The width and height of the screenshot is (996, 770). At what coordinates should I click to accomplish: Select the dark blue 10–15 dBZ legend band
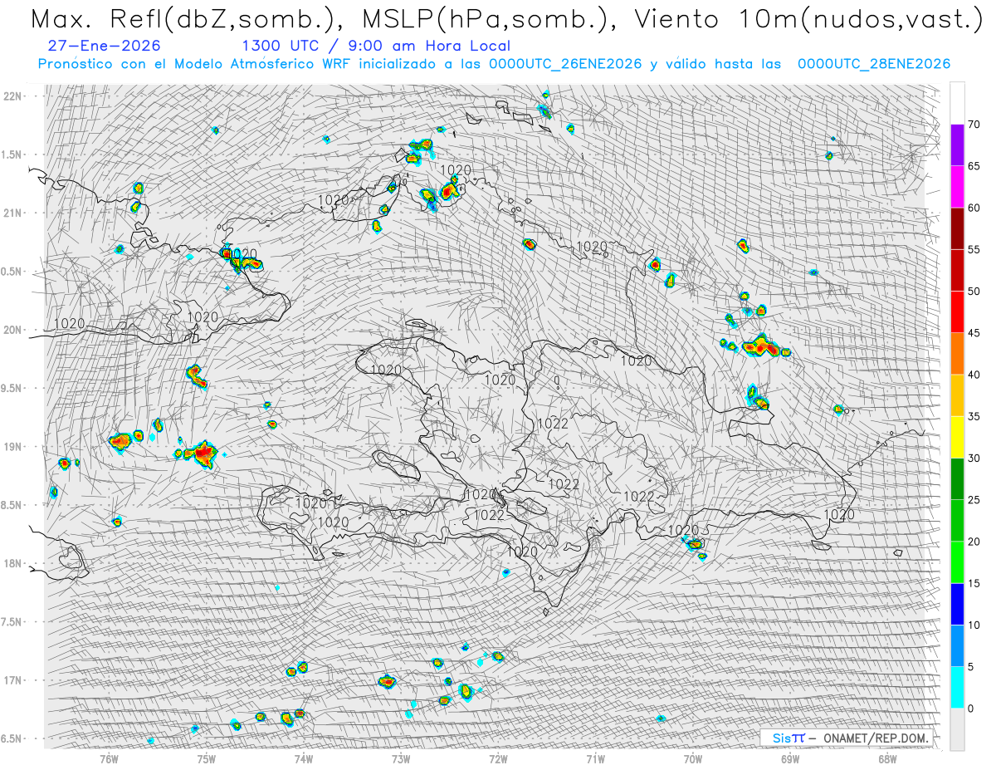[957, 604]
